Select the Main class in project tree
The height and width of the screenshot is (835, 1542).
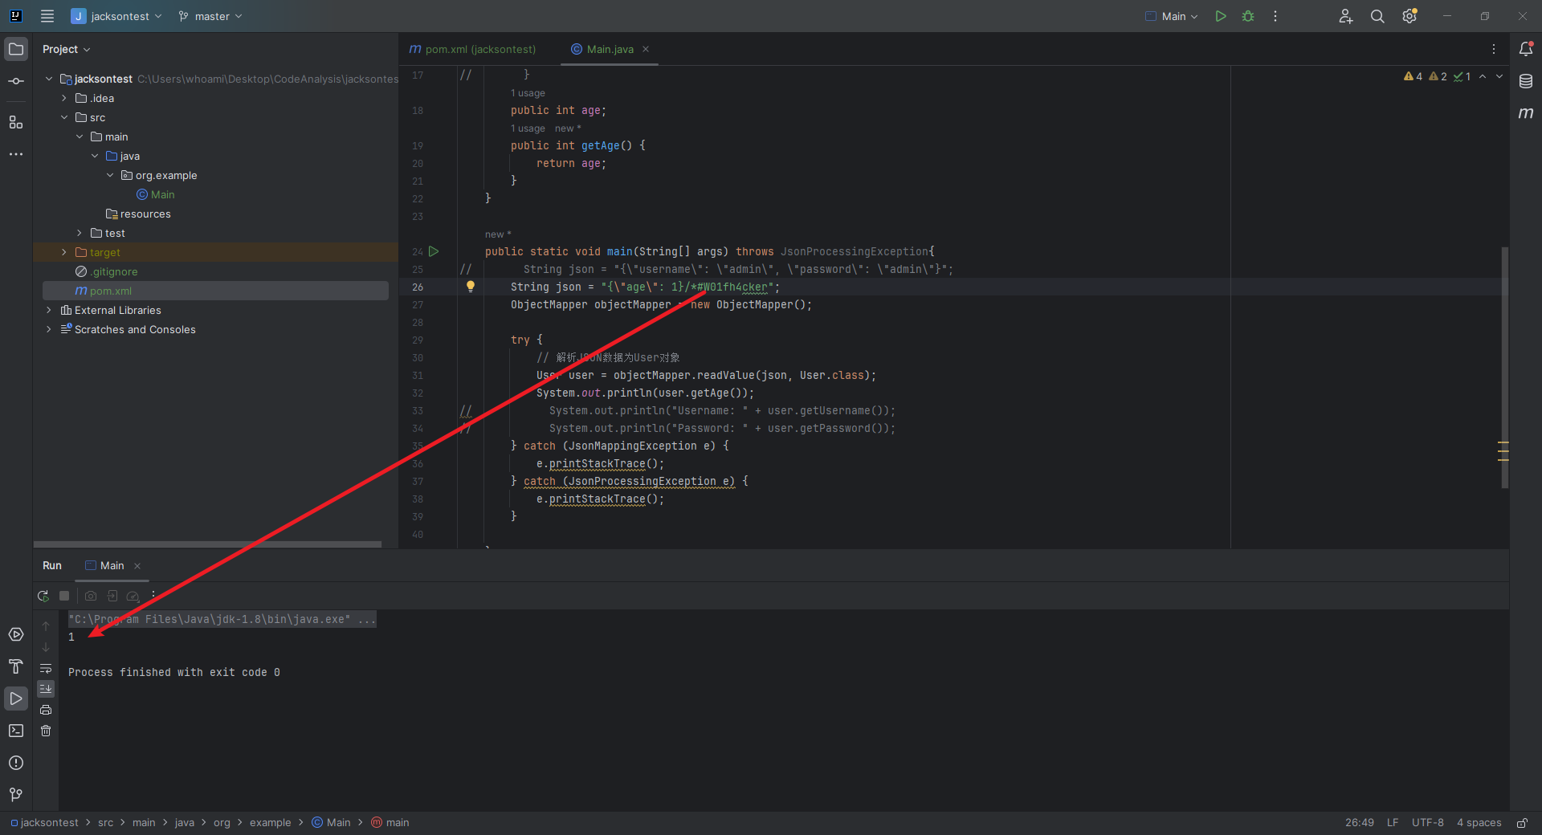coord(156,194)
